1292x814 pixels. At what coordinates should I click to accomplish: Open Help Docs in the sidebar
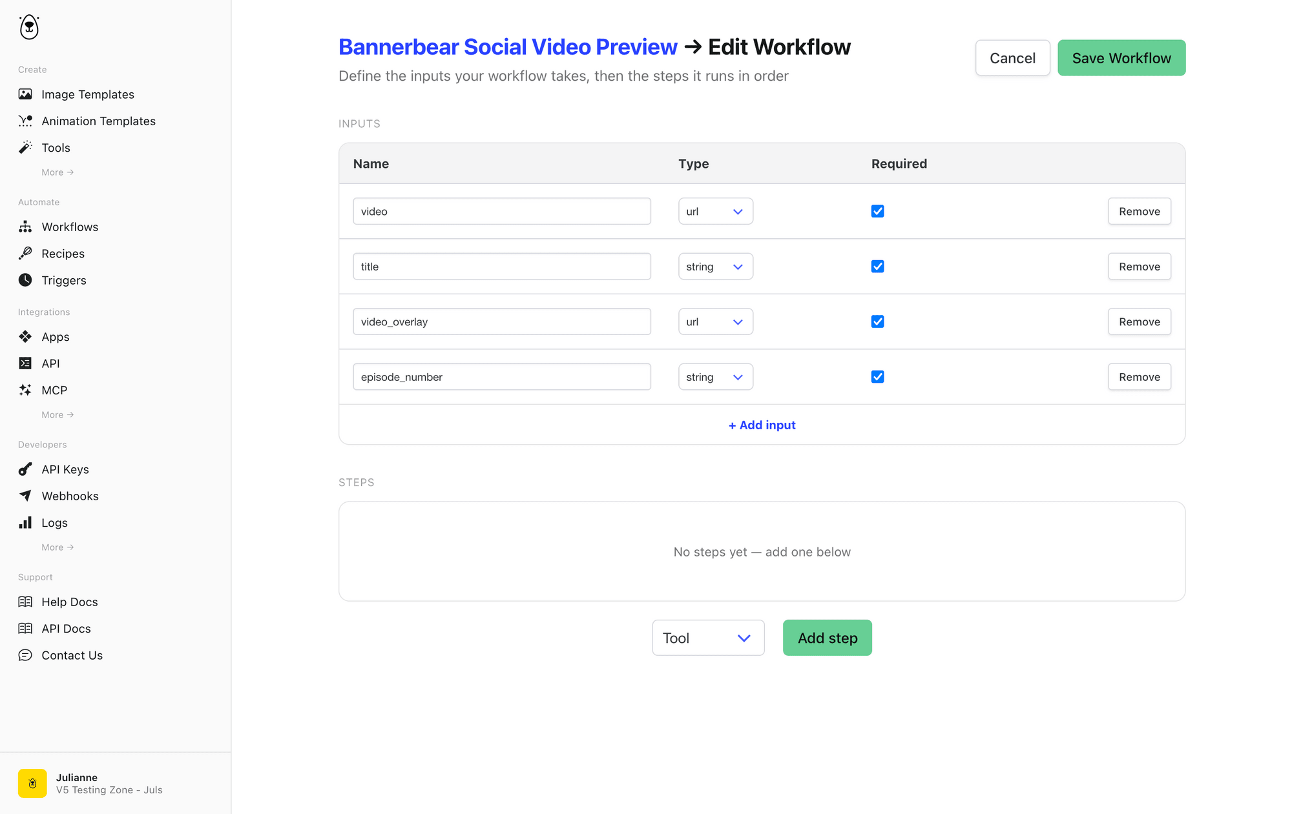tap(70, 602)
